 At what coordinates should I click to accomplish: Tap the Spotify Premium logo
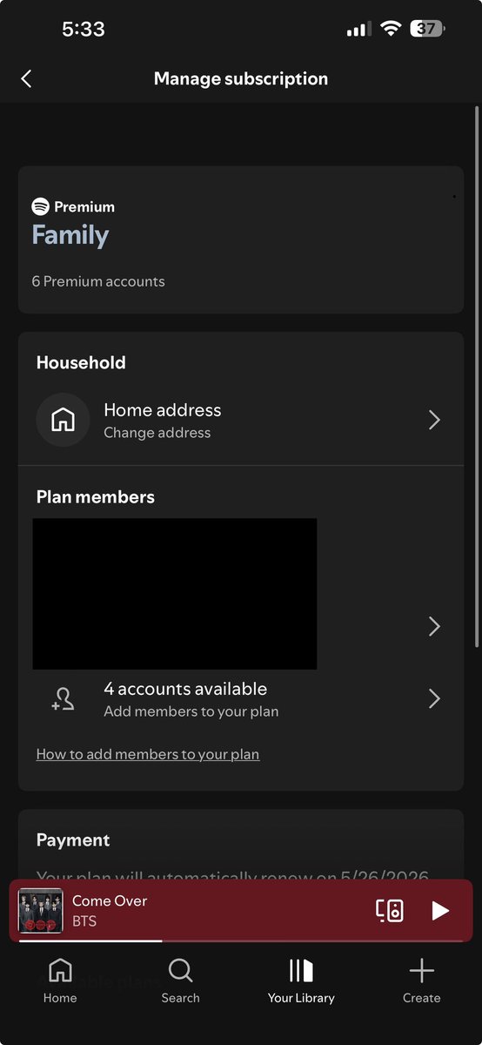tap(40, 206)
